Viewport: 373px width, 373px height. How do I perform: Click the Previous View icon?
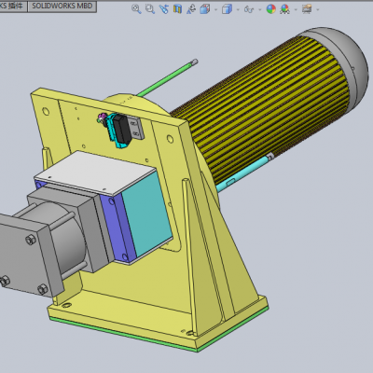click(x=164, y=9)
